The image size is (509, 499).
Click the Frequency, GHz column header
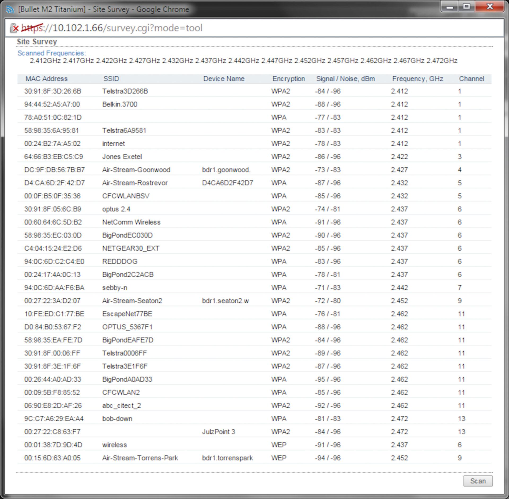[418, 79]
